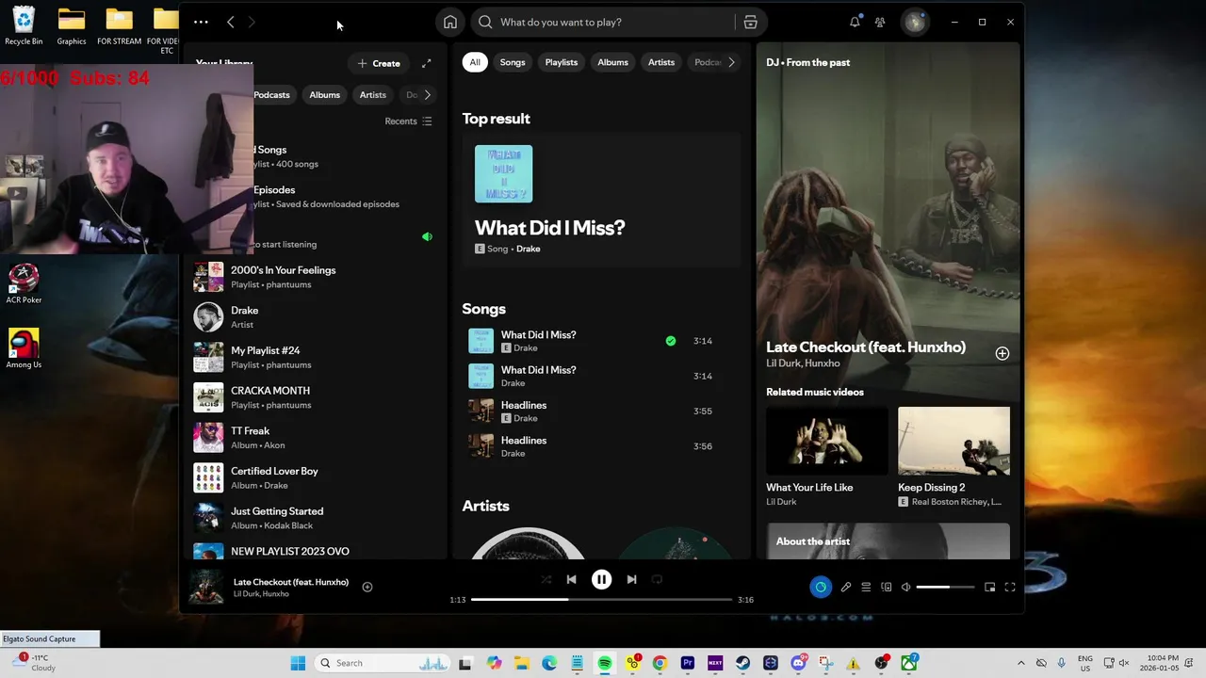Toggle saved checkmark on first What Did I Miss?
Viewport: 1206px width, 678px height.
[x=671, y=341]
